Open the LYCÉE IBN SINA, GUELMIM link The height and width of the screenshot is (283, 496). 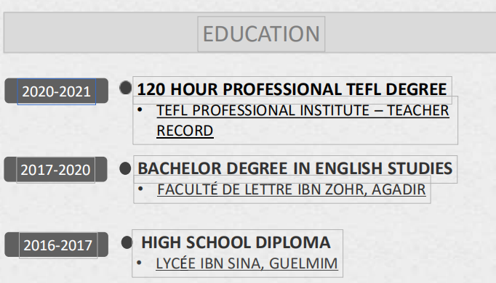click(247, 263)
